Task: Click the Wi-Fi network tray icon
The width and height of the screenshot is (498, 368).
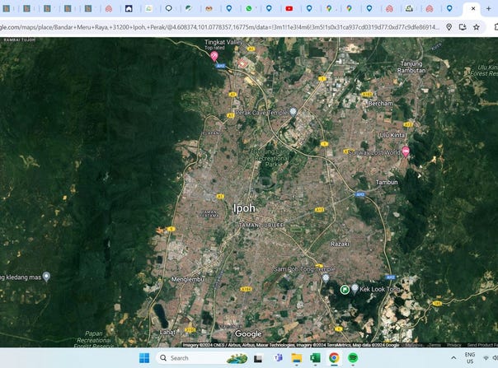Action: coord(486,358)
